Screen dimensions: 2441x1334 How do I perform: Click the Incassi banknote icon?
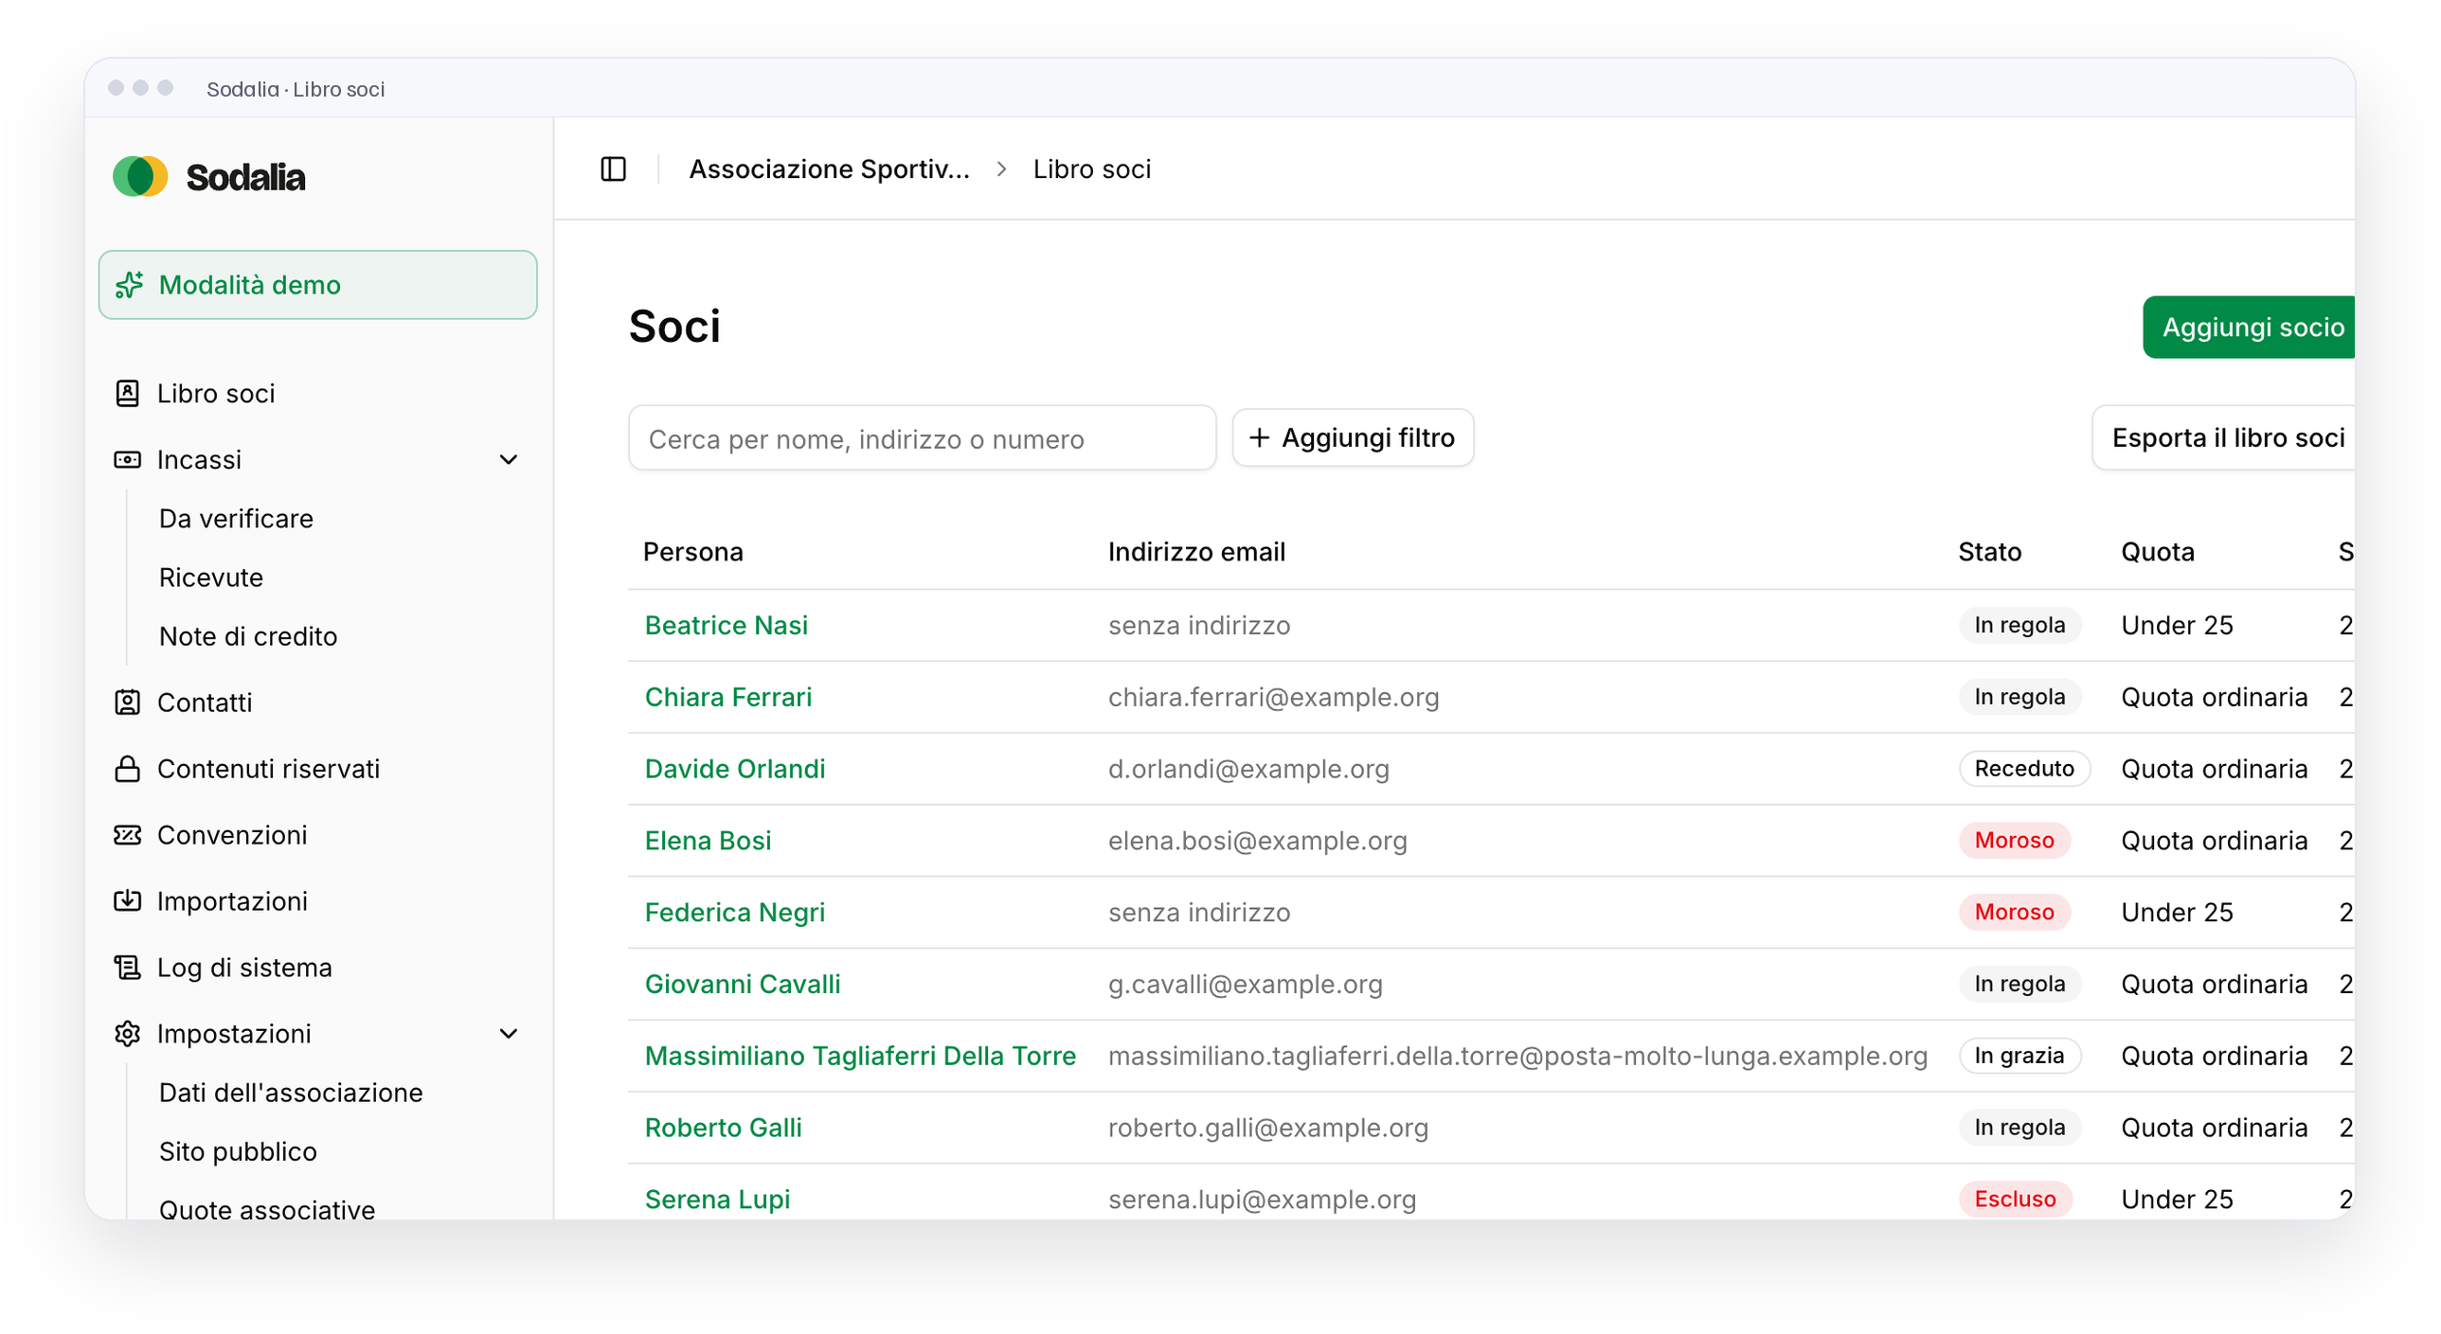[127, 459]
